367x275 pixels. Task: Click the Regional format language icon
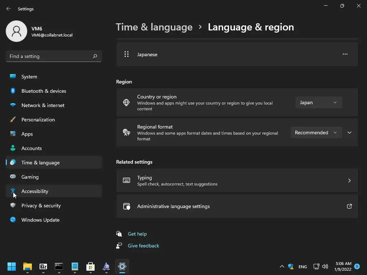coord(127,132)
